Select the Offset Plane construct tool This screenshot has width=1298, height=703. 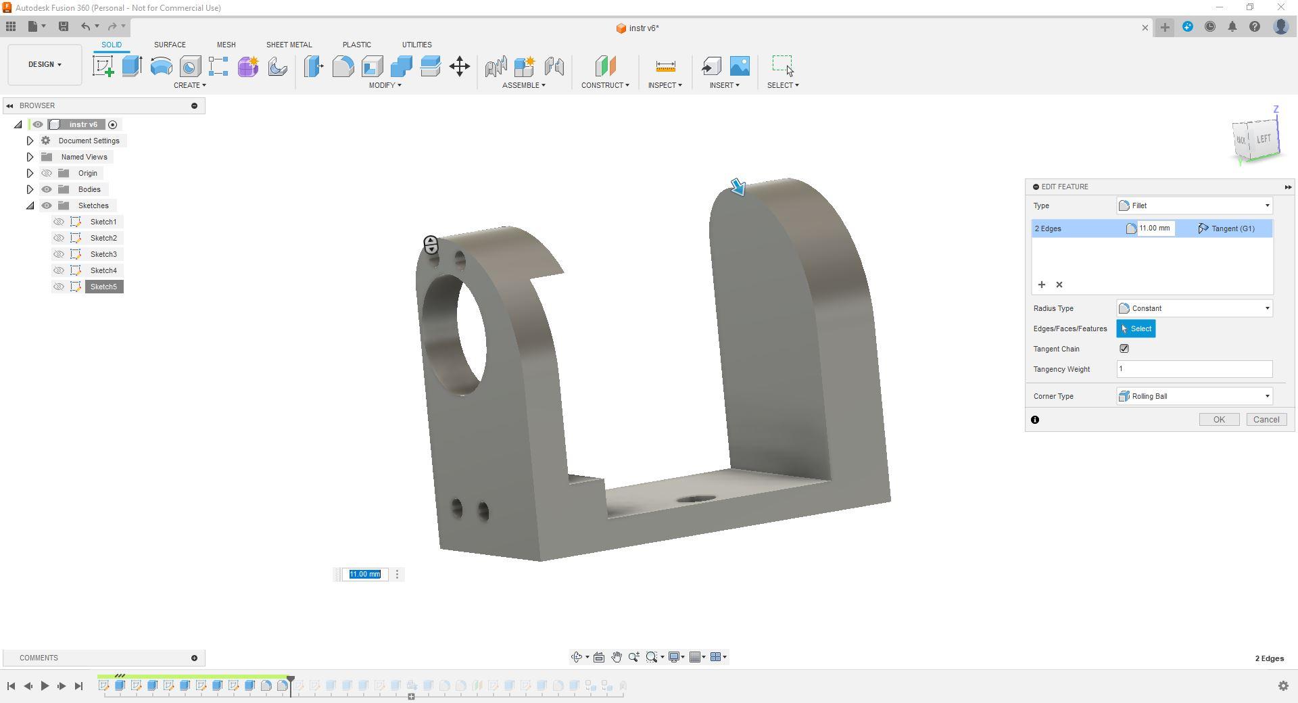click(x=605, y=66)
